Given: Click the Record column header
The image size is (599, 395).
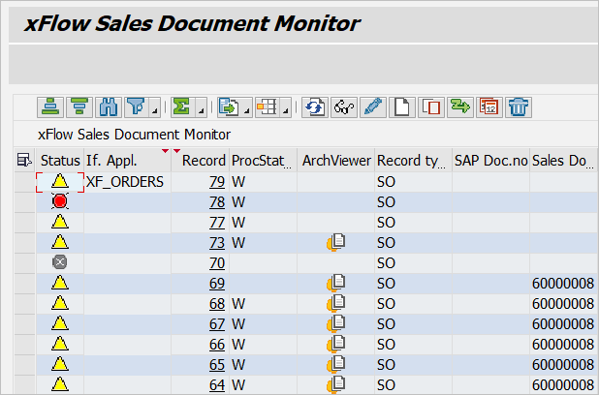Looking at the screenshot, I should [204, 161].
